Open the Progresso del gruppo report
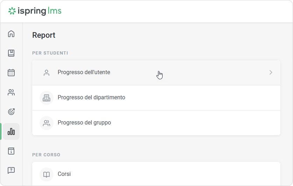The width and height of the screenshot is (293, 186). click(x=84, y=123)
